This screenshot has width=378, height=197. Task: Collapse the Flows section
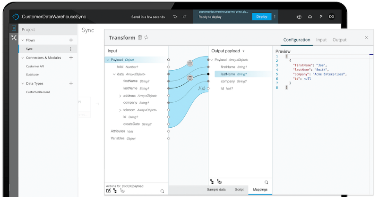[x=23, y=40]
